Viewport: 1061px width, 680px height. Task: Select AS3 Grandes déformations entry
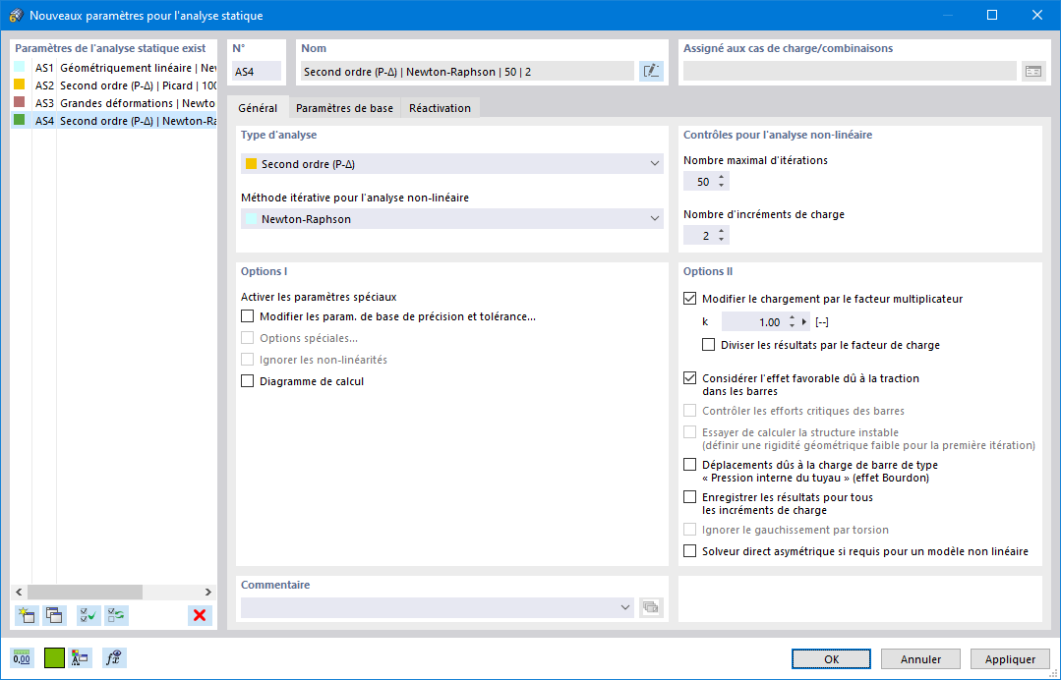click(114, 103)
